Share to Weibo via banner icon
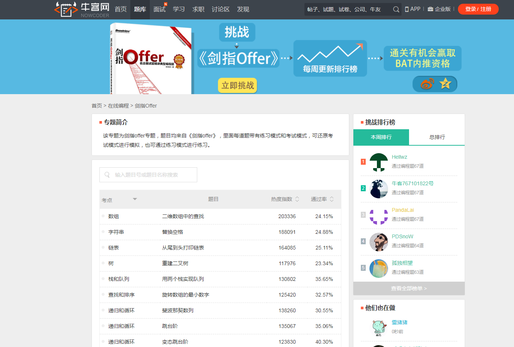This screenshot has width=514, height=347. (427, 84)
